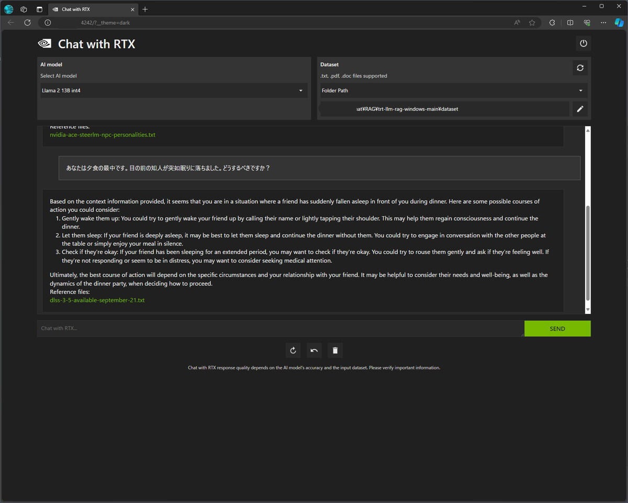Viewport: 628px width, 503px height.
Task: Edit the dataset folder path with pencil icon
Action: (579, 108)
